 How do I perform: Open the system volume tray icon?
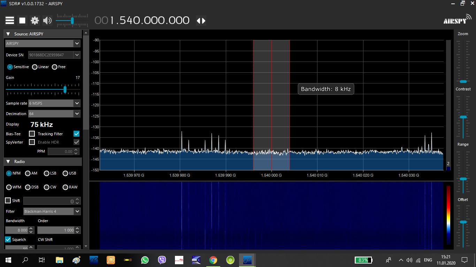(409, 260)
